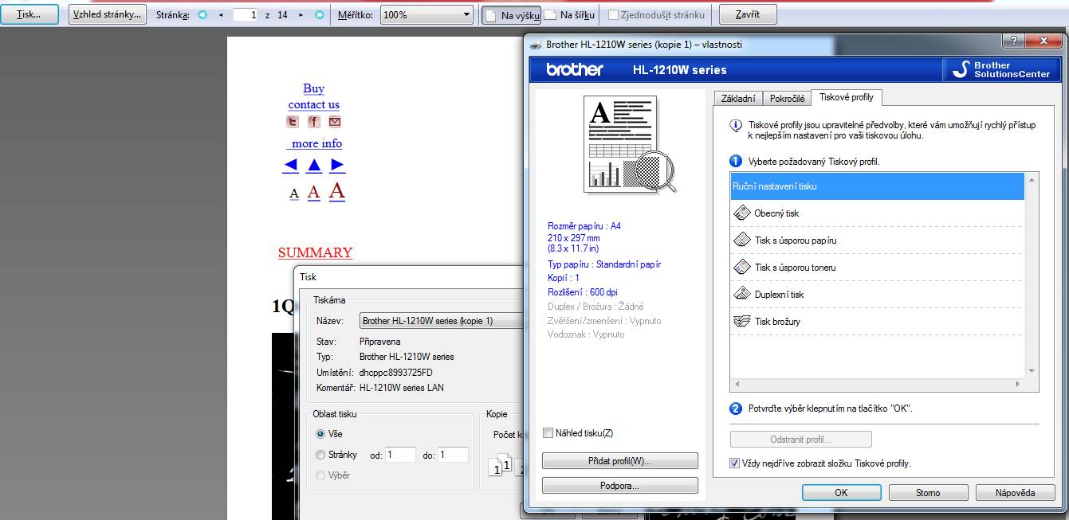Switch to Na výšku portrait orientation
Viewport: 1069px width, 520px height.
(x=511, y=14)
